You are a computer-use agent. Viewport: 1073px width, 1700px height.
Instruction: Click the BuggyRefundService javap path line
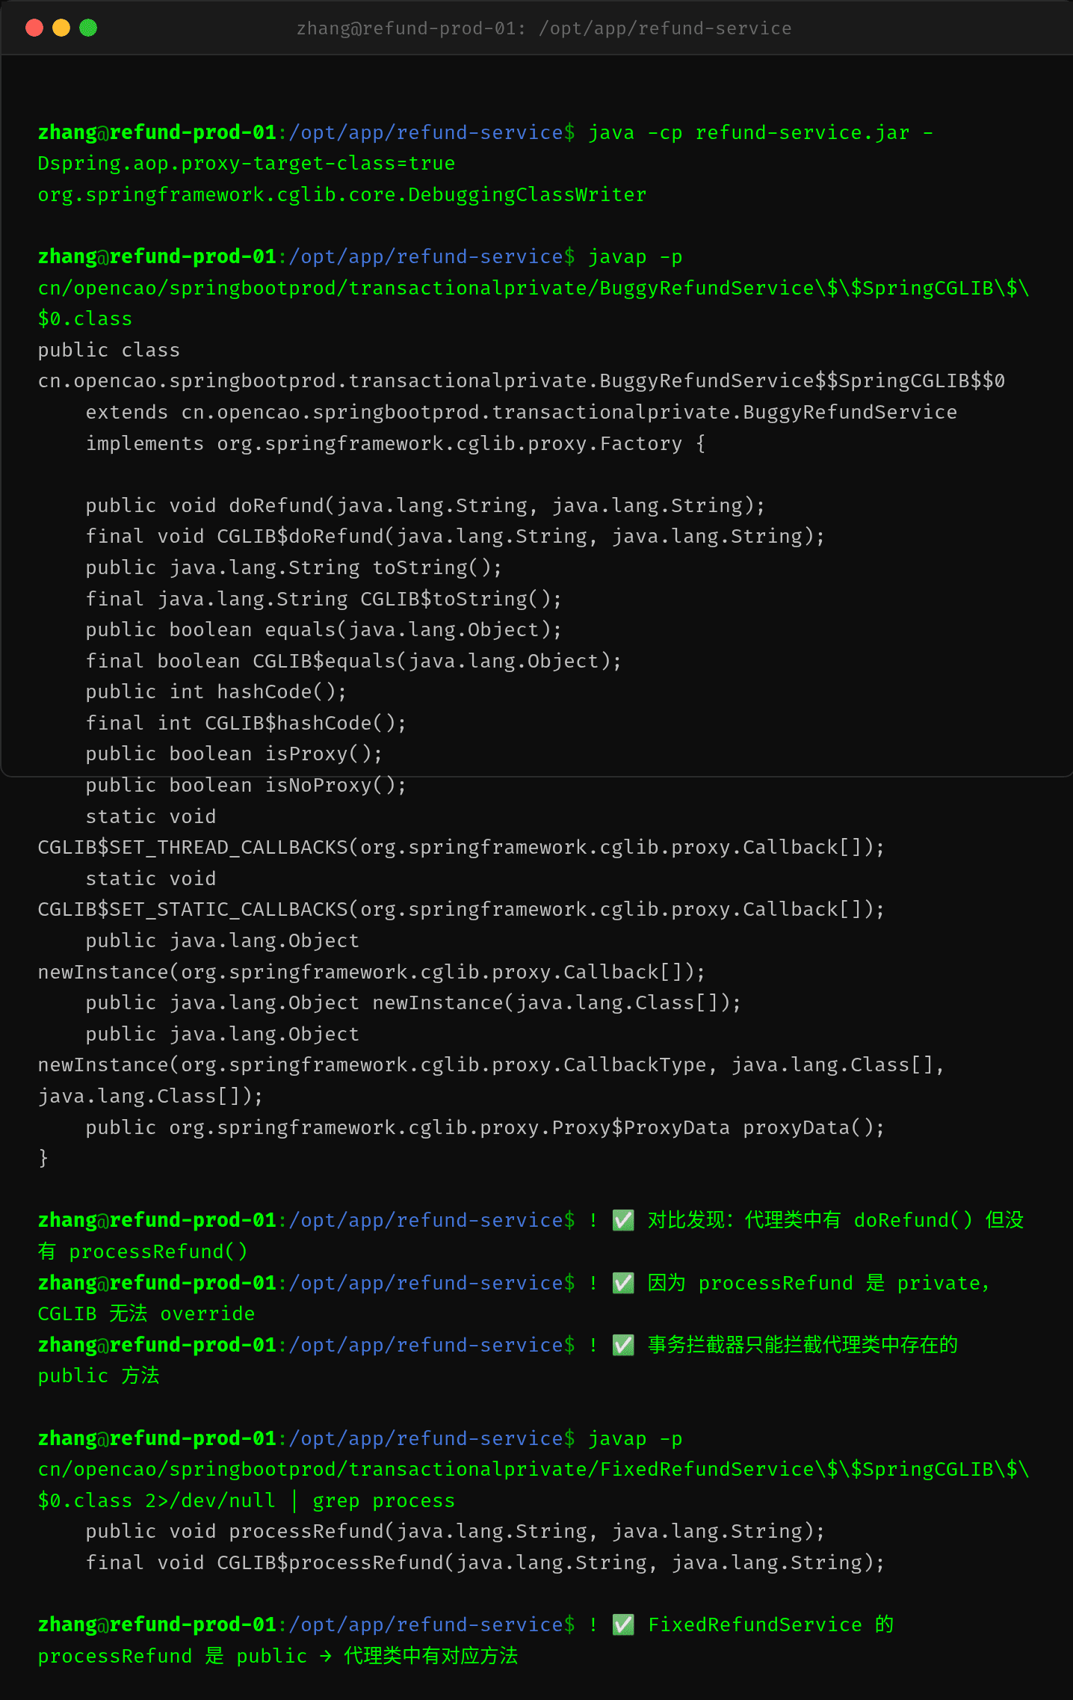click(534, 289)
